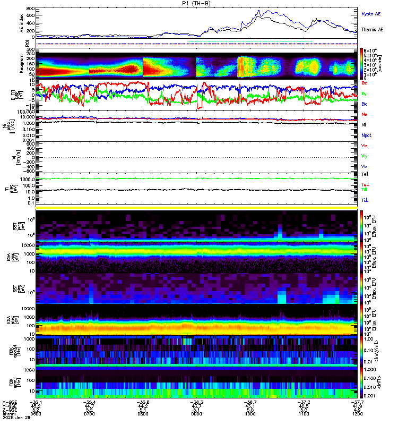Click the 0600 time axis start label
This screenshot has height=425, width=398.
coord(36,414)
